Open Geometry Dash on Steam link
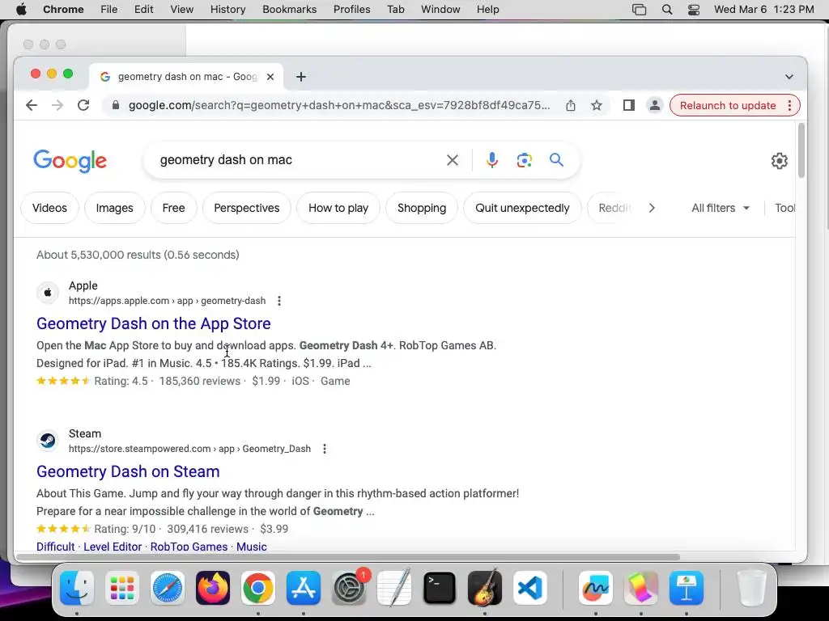The image size is (829, 621). coord(128,471)
